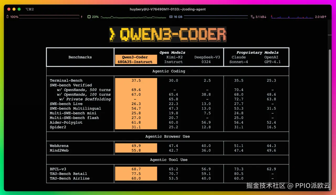The image size is (336, 195).
Task: Click the Terminal-Bench row label
Action: point(66,80)
